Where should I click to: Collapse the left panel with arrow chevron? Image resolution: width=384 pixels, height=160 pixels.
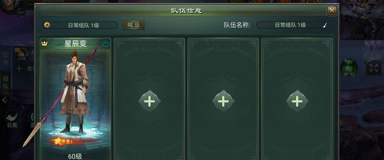click(x=5, y=100)
